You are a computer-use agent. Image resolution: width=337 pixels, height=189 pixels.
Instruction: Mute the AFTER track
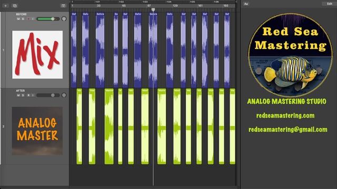(18, 95)
